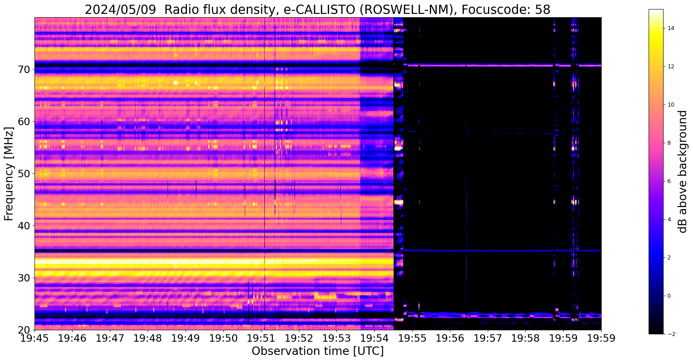This screenshot has width=693, height=361.
Task: Click the bright yellow-white band near 33 MHz
Action: coord(213,262)
